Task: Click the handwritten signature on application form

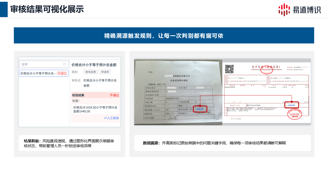Action: click(x=172, y=118)
